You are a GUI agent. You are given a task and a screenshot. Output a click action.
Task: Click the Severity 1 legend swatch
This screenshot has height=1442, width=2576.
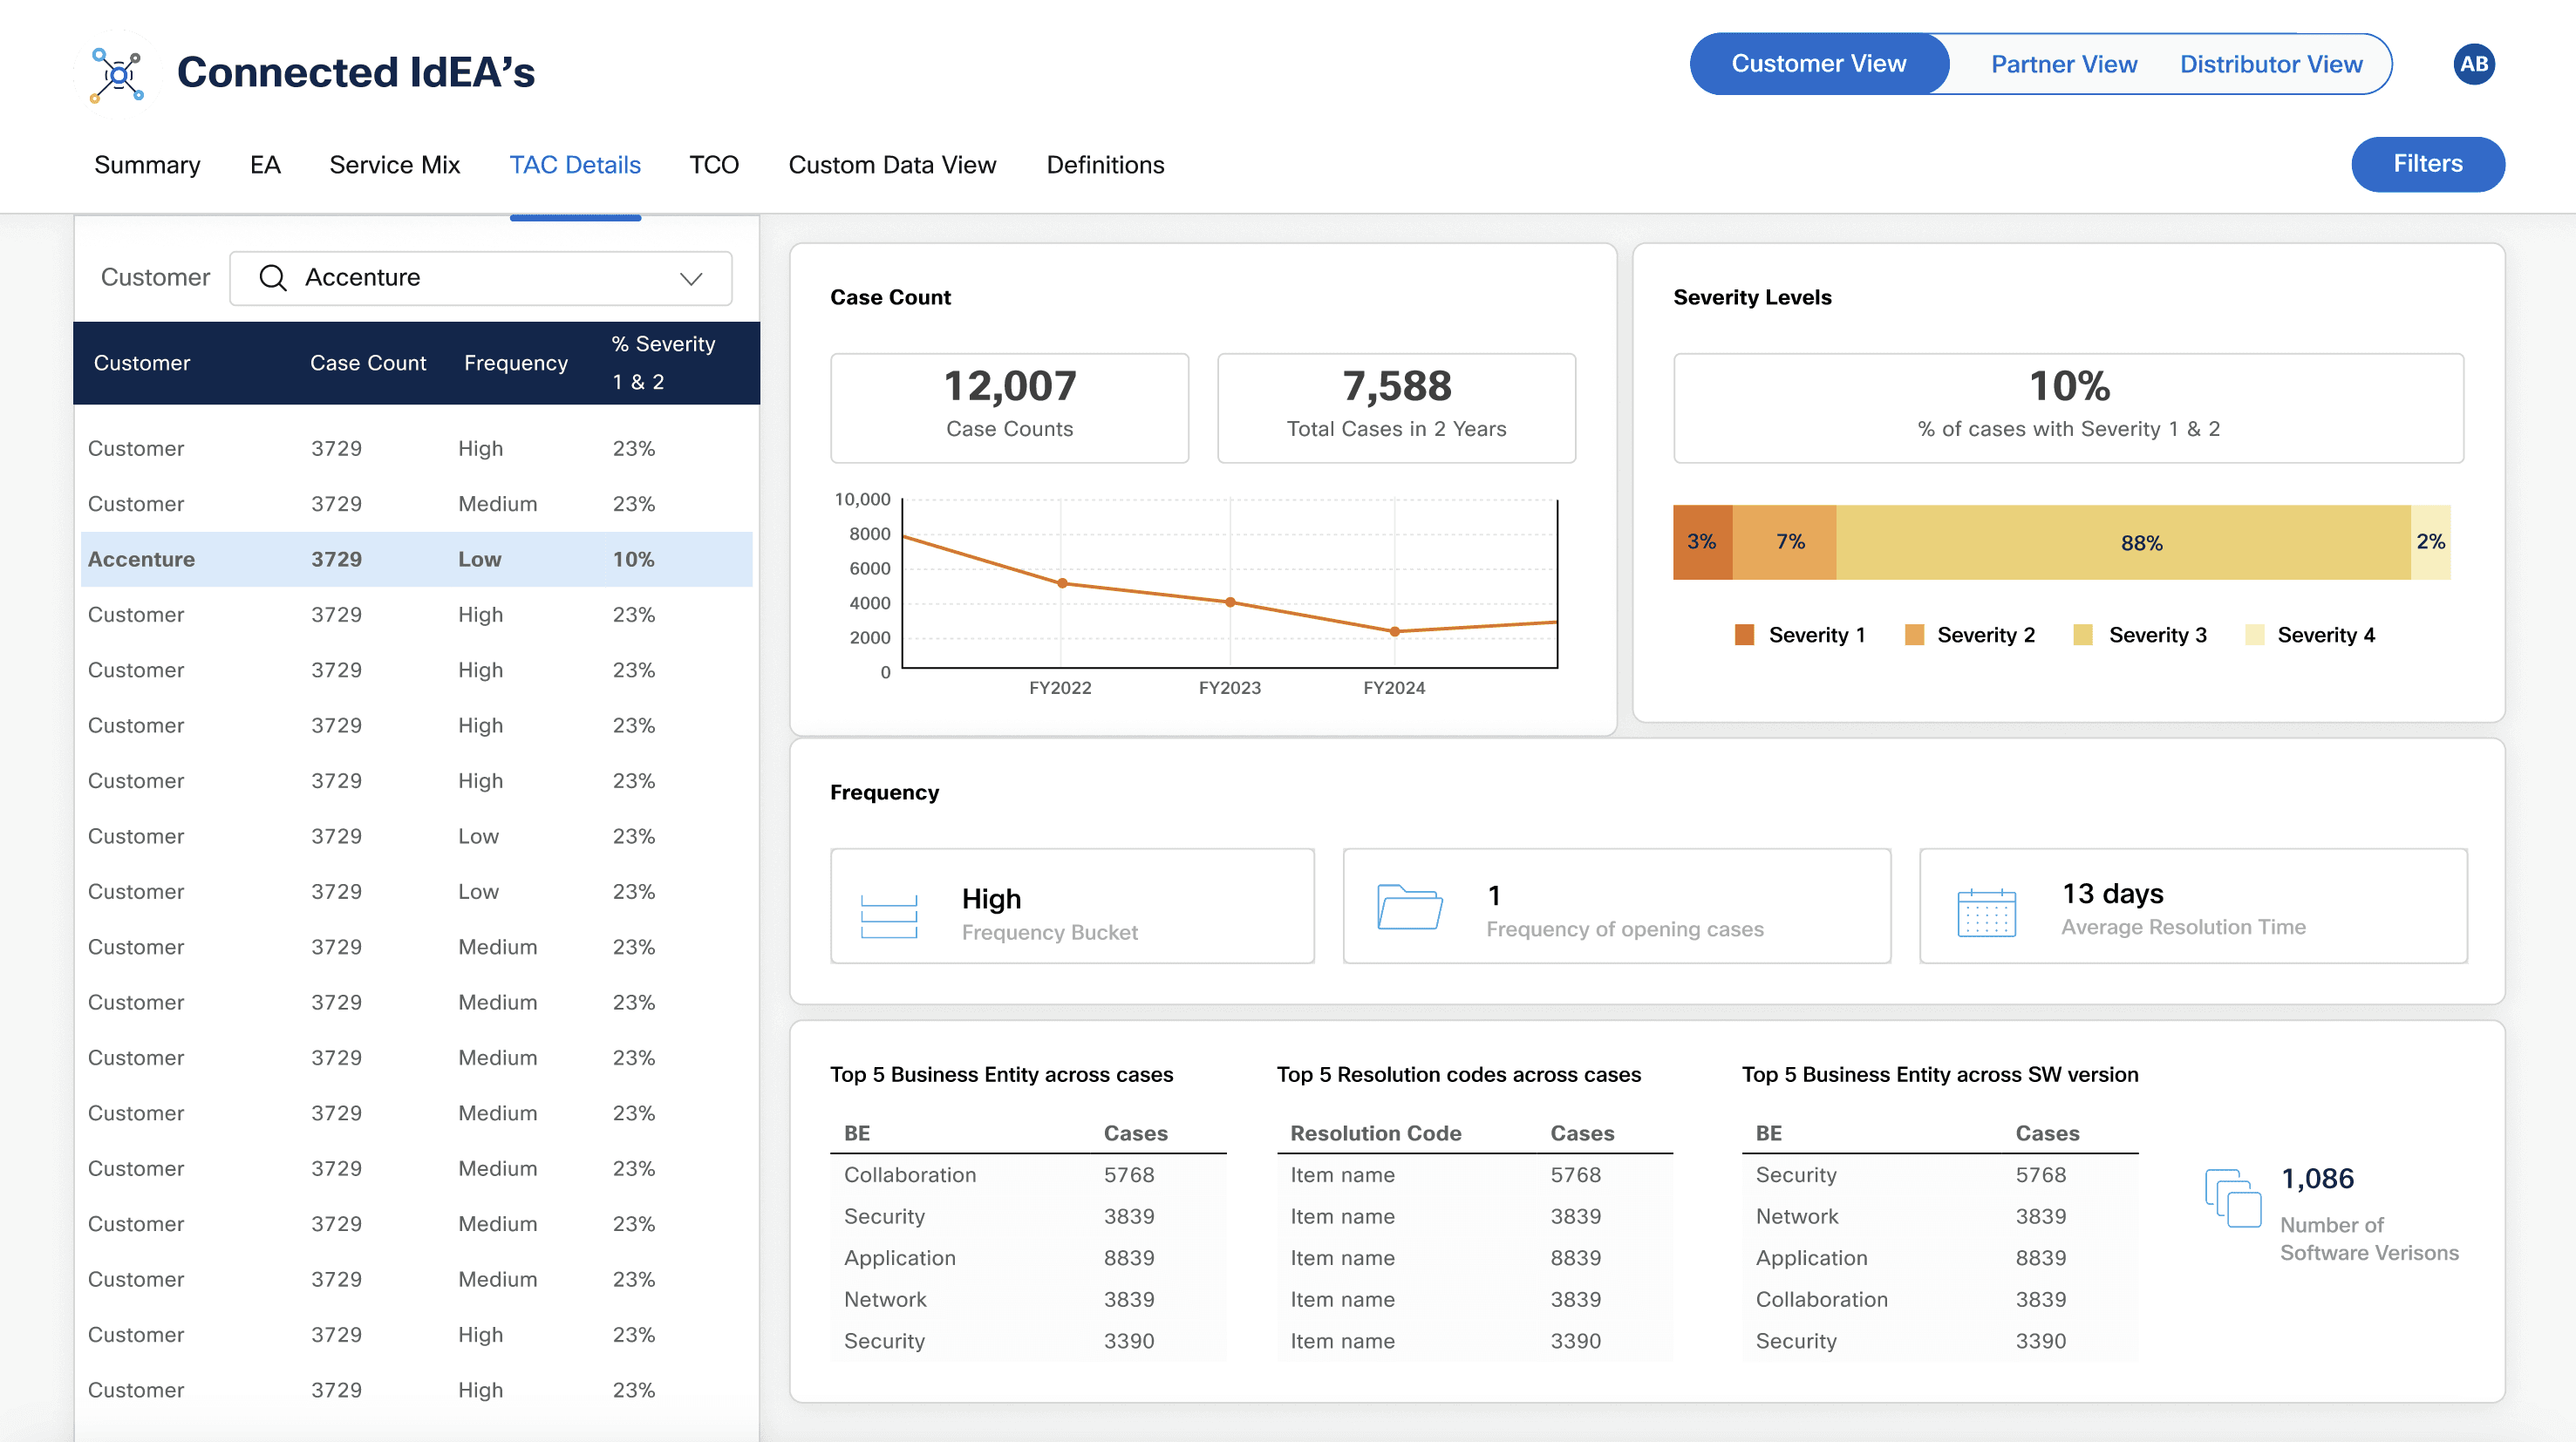click(x=1743, y=635)
